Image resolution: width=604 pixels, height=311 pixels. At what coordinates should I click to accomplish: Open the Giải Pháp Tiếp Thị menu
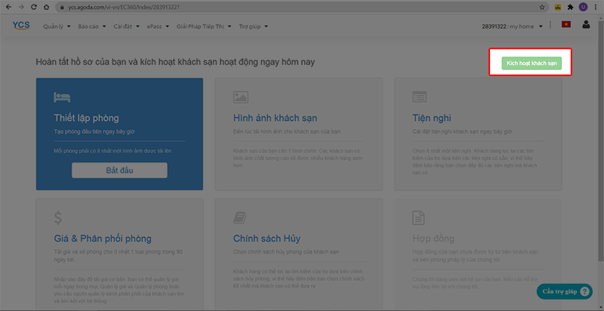click(203, 26)
